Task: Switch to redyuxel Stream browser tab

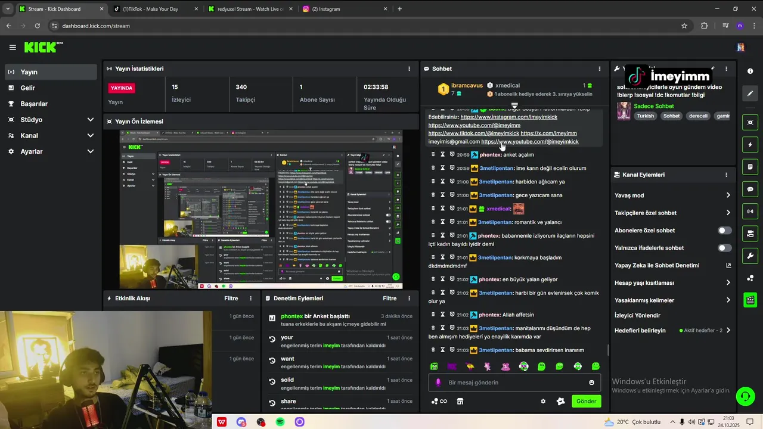Action: (250, 9)
